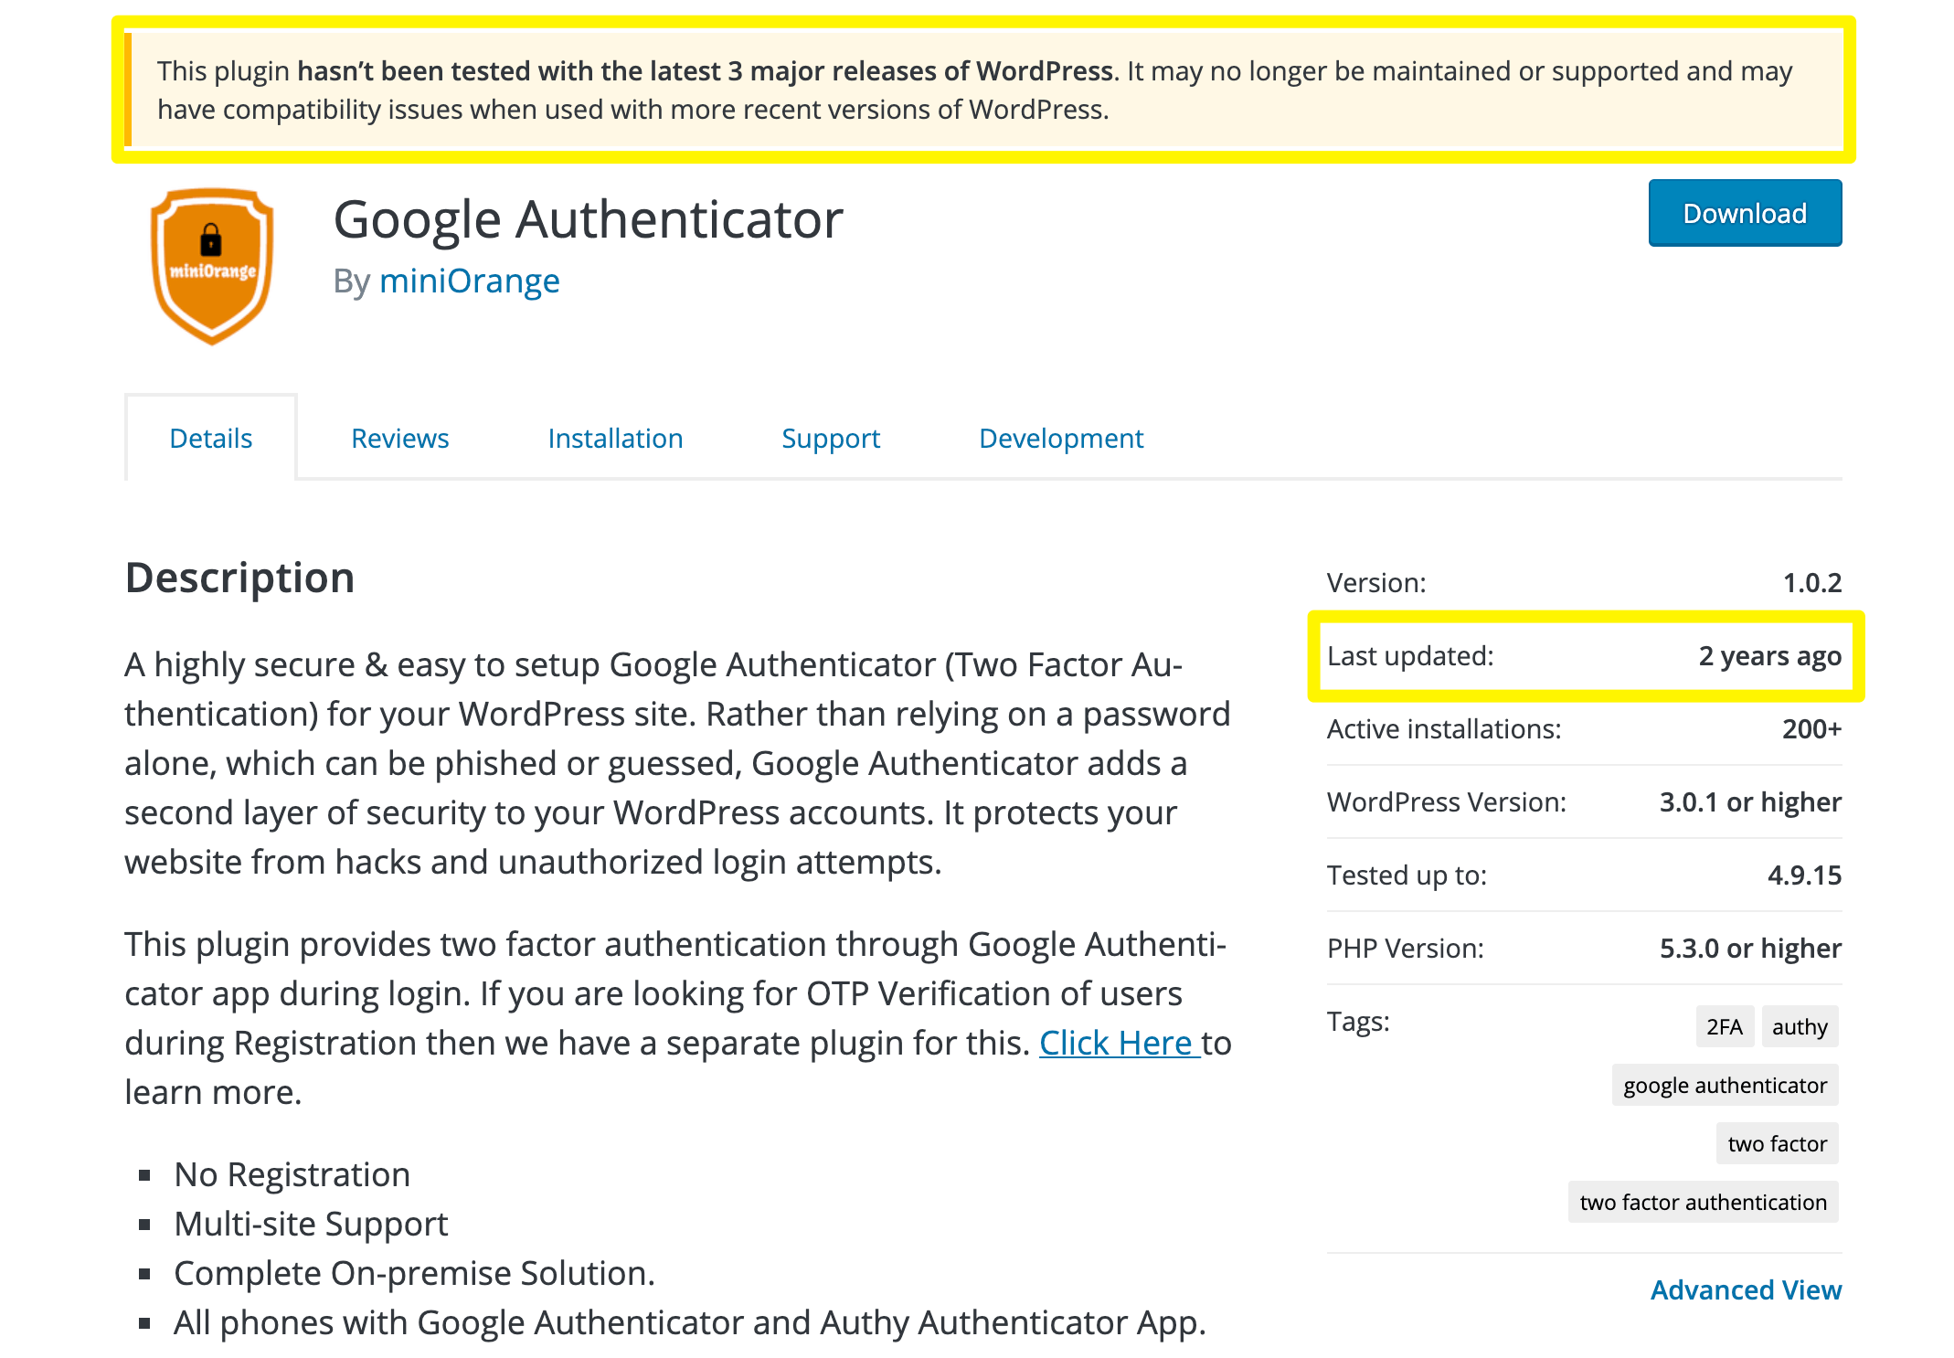The height and width of the screenshot is (1358, 1954).
Task: Switch to the Details tab
Action: click(210, 439)
